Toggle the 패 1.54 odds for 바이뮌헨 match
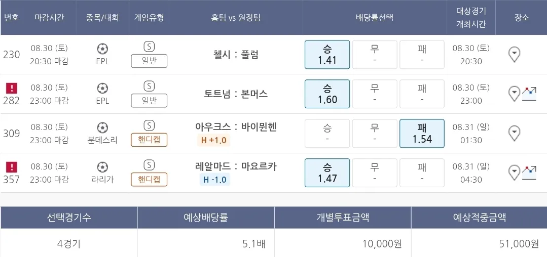This screenshot has width=547, height=257. pyautogui.click(x=422, y=134)
